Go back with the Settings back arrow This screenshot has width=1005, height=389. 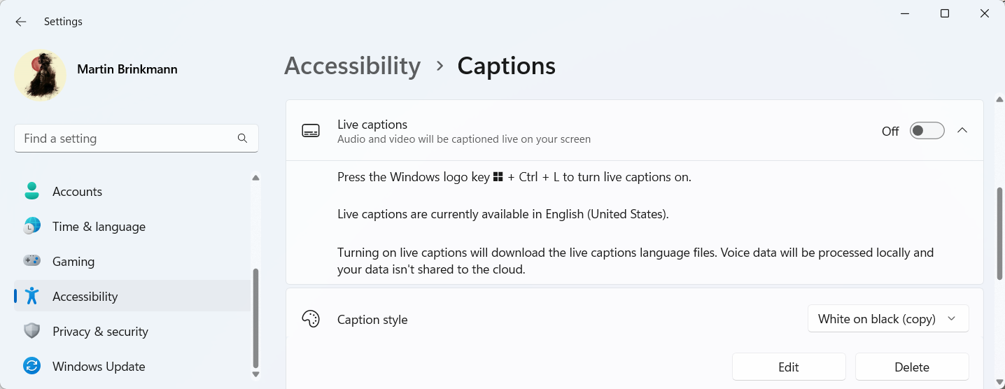[21, 22]
